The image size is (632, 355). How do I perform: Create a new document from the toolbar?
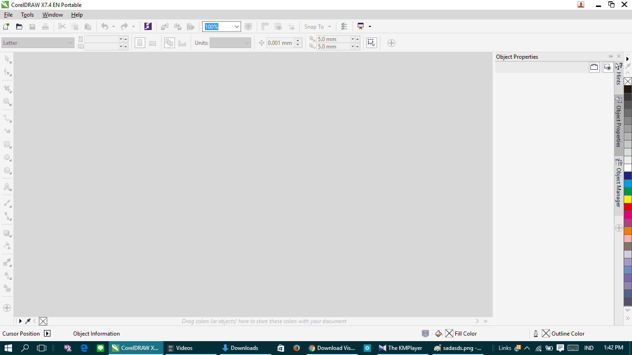pos(6,26)
